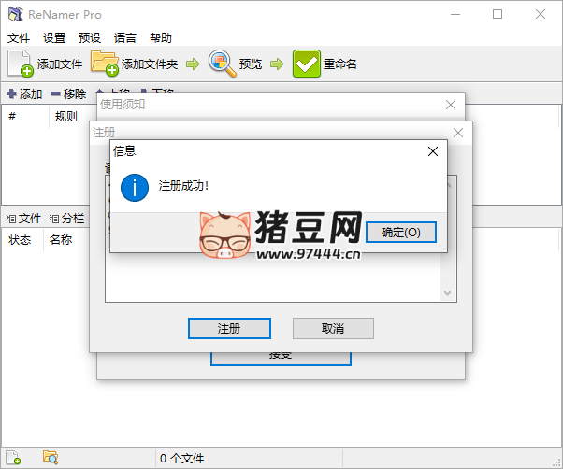Open the 文件 dropdown above file list

[23, 219]
